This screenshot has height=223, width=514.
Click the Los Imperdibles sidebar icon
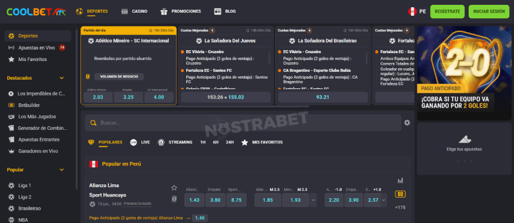point(11,94)
